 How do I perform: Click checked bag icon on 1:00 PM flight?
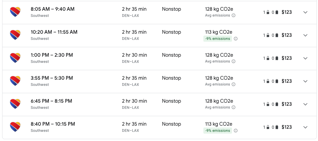(277, 58)
